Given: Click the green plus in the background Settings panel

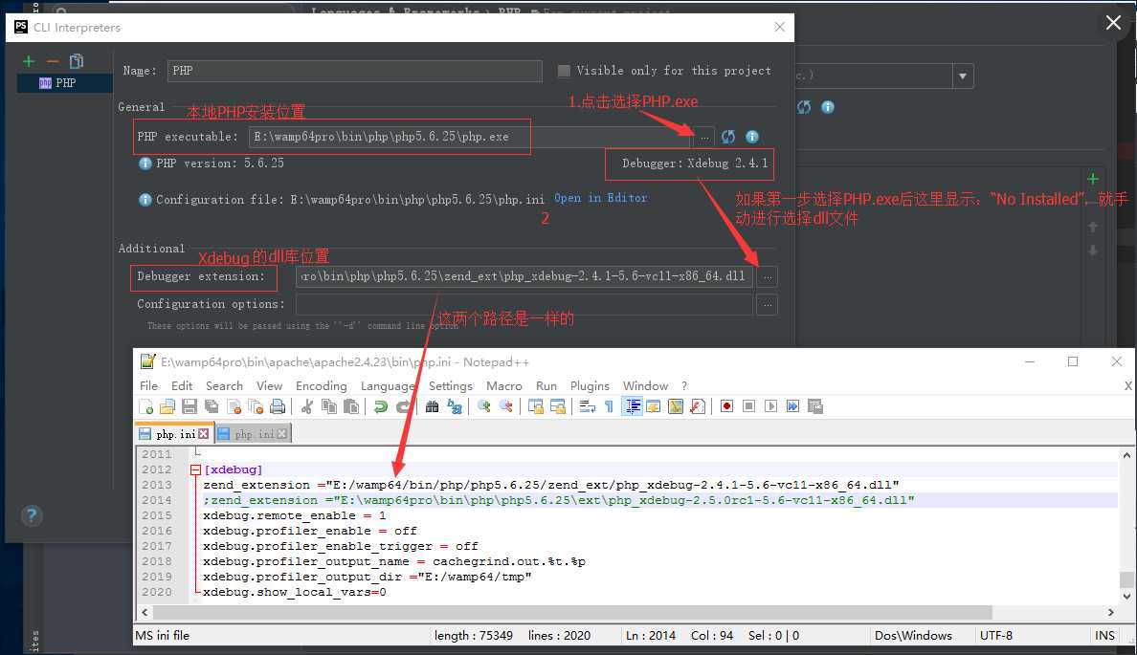Looking at the screenshot, I should click(1093, 178).
